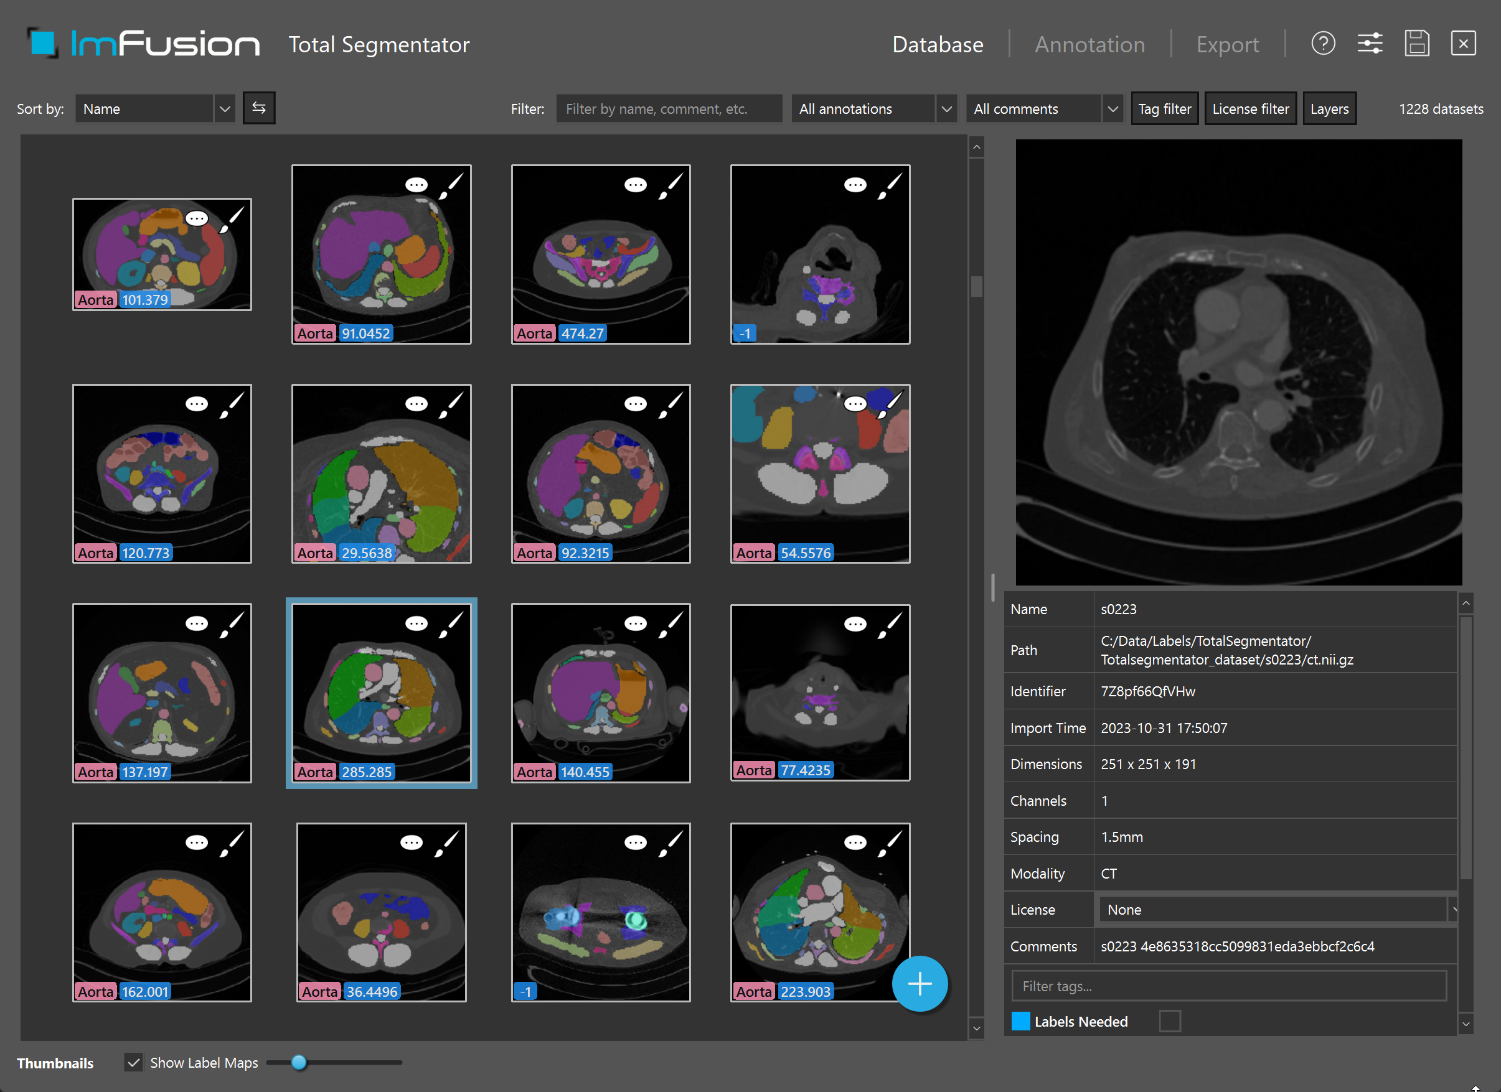Open comment bubble on Aorta 137.197 thumbnail
1501x1092 pixels.
coord(197,623)
